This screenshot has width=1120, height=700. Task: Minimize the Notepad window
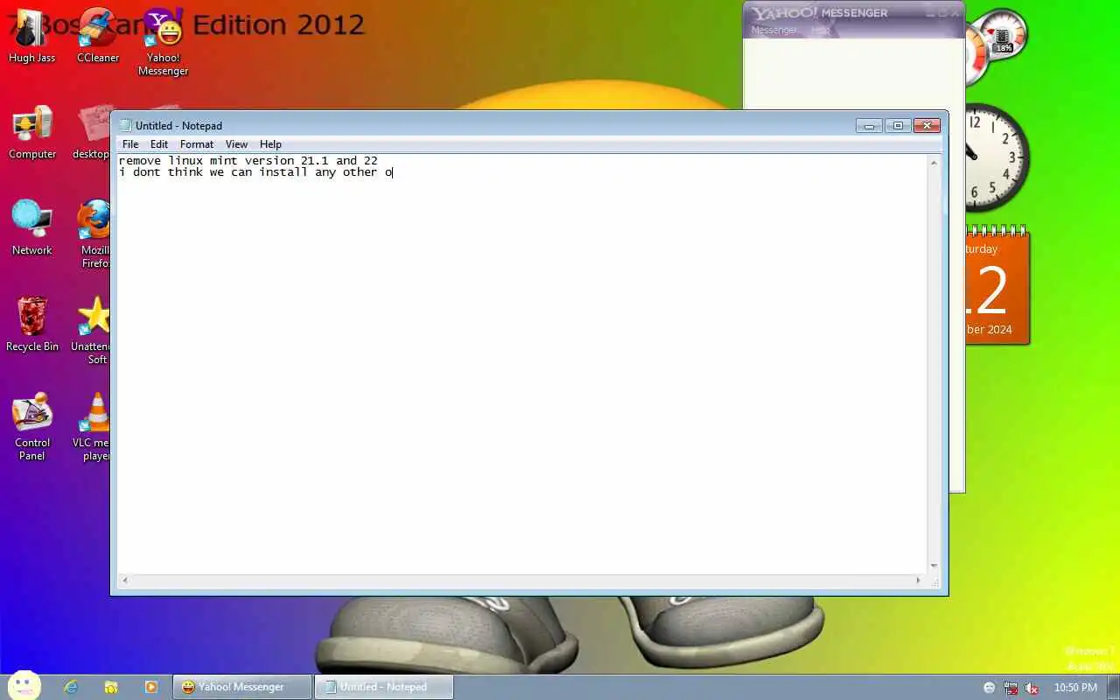tap(869, 126)
